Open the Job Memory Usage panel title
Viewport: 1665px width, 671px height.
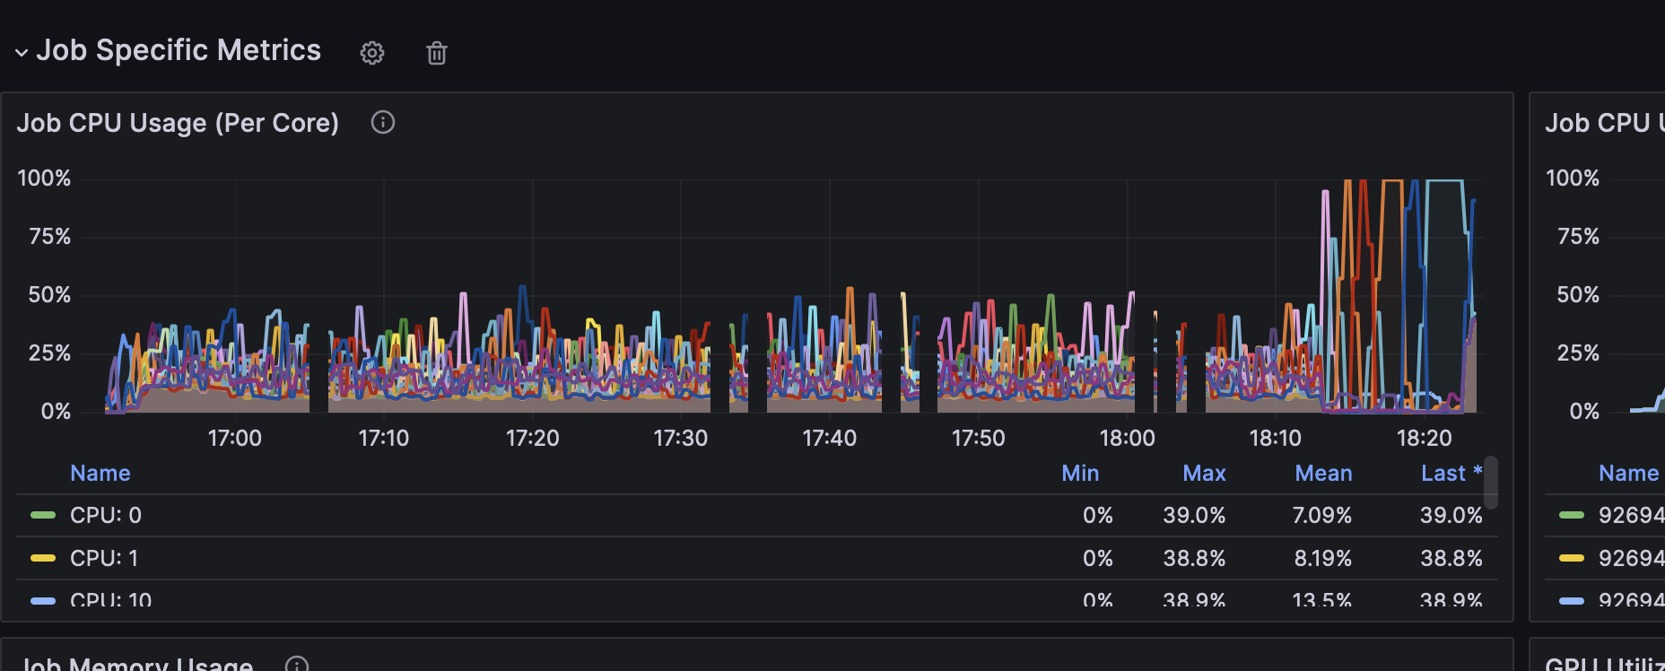pos(137,664)
